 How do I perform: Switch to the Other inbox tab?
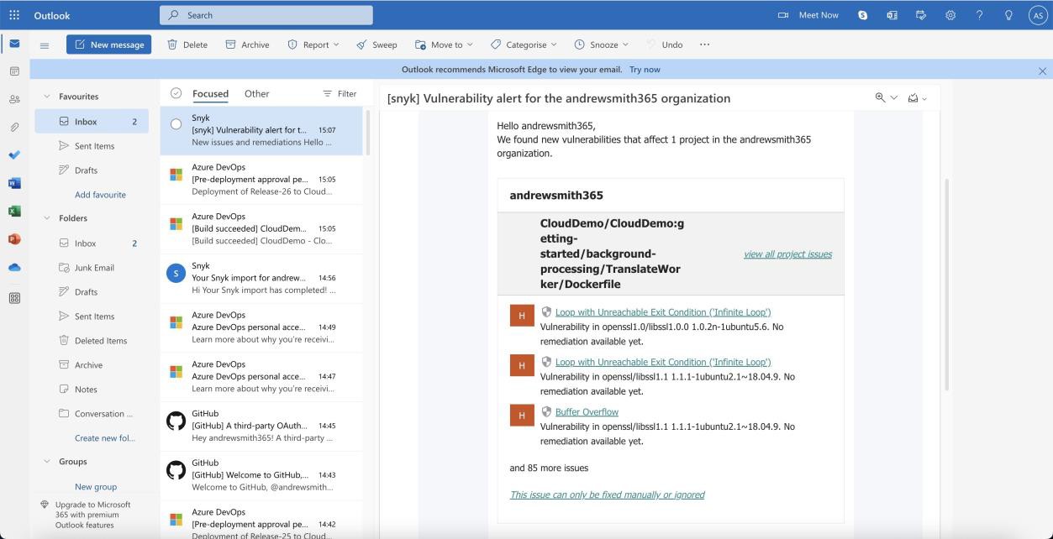255,93
